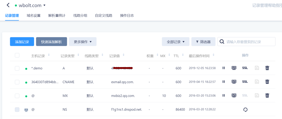Screen dimensions: 282x119
Task: Check the *.demo record checkbox
Action: point(17,68)
